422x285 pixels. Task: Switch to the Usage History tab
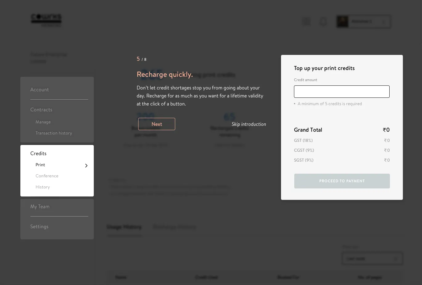pos(124,227)
